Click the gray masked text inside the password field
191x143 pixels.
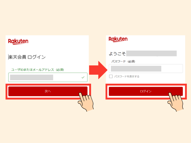136,69
